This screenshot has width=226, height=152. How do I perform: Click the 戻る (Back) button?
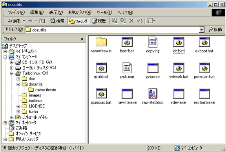click(x=14, y=21)
